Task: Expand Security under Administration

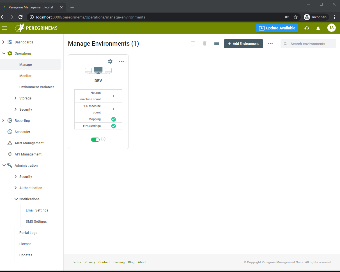Action: 16,176
